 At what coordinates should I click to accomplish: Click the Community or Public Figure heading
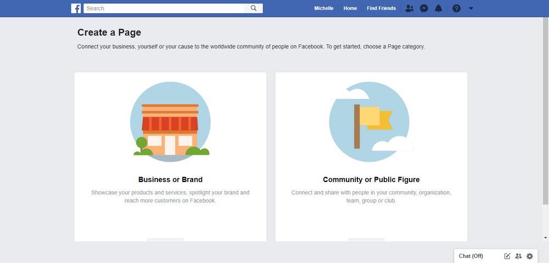pyautogui.click(x=371, y=180)
